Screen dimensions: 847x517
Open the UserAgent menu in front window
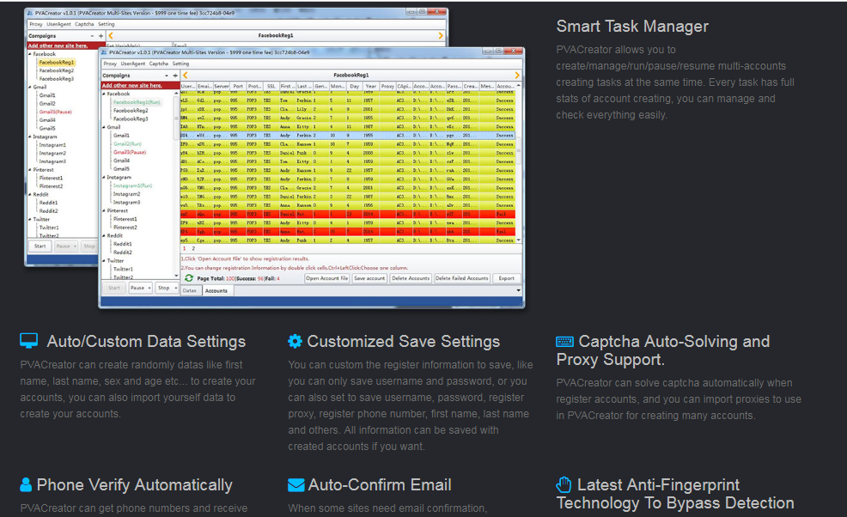point(131,64)
